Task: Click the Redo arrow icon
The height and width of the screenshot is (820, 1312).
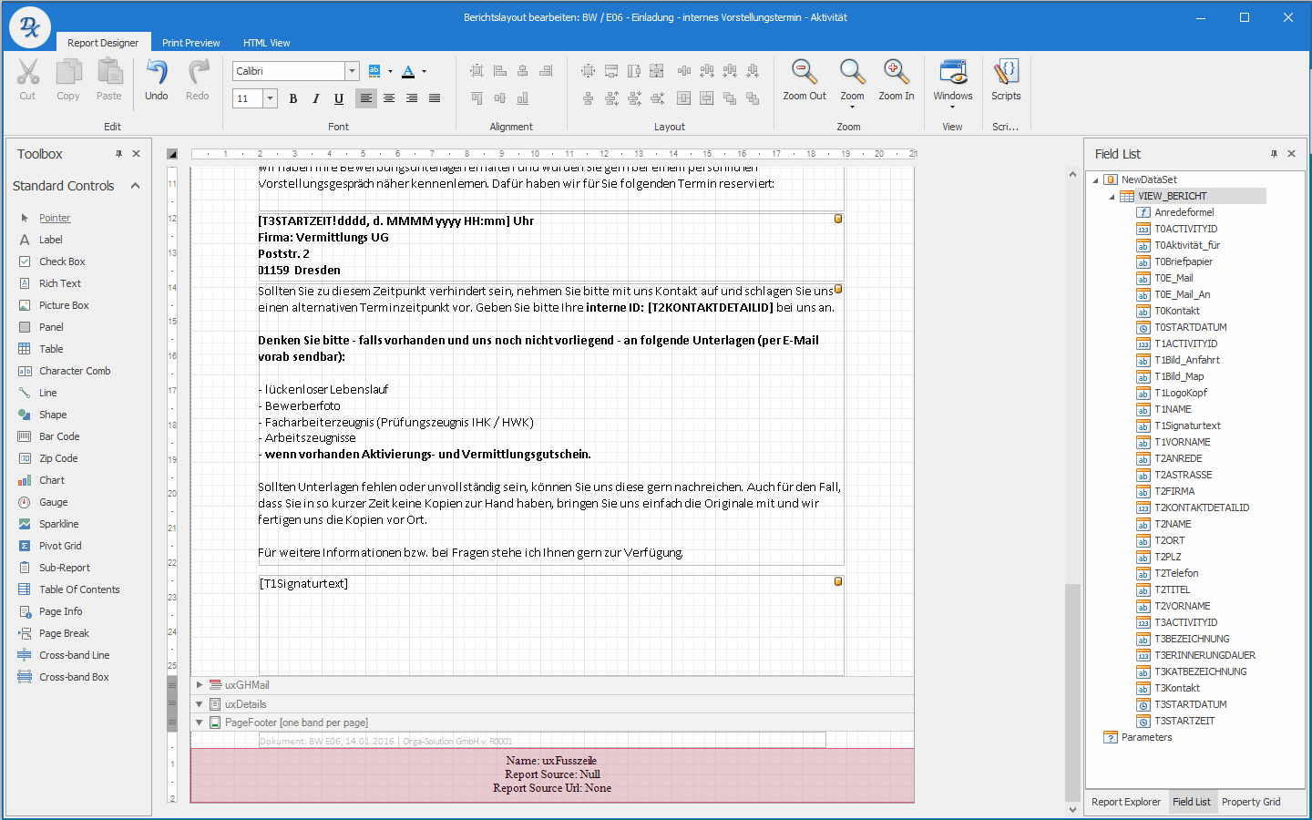Action: coord(198,72)
